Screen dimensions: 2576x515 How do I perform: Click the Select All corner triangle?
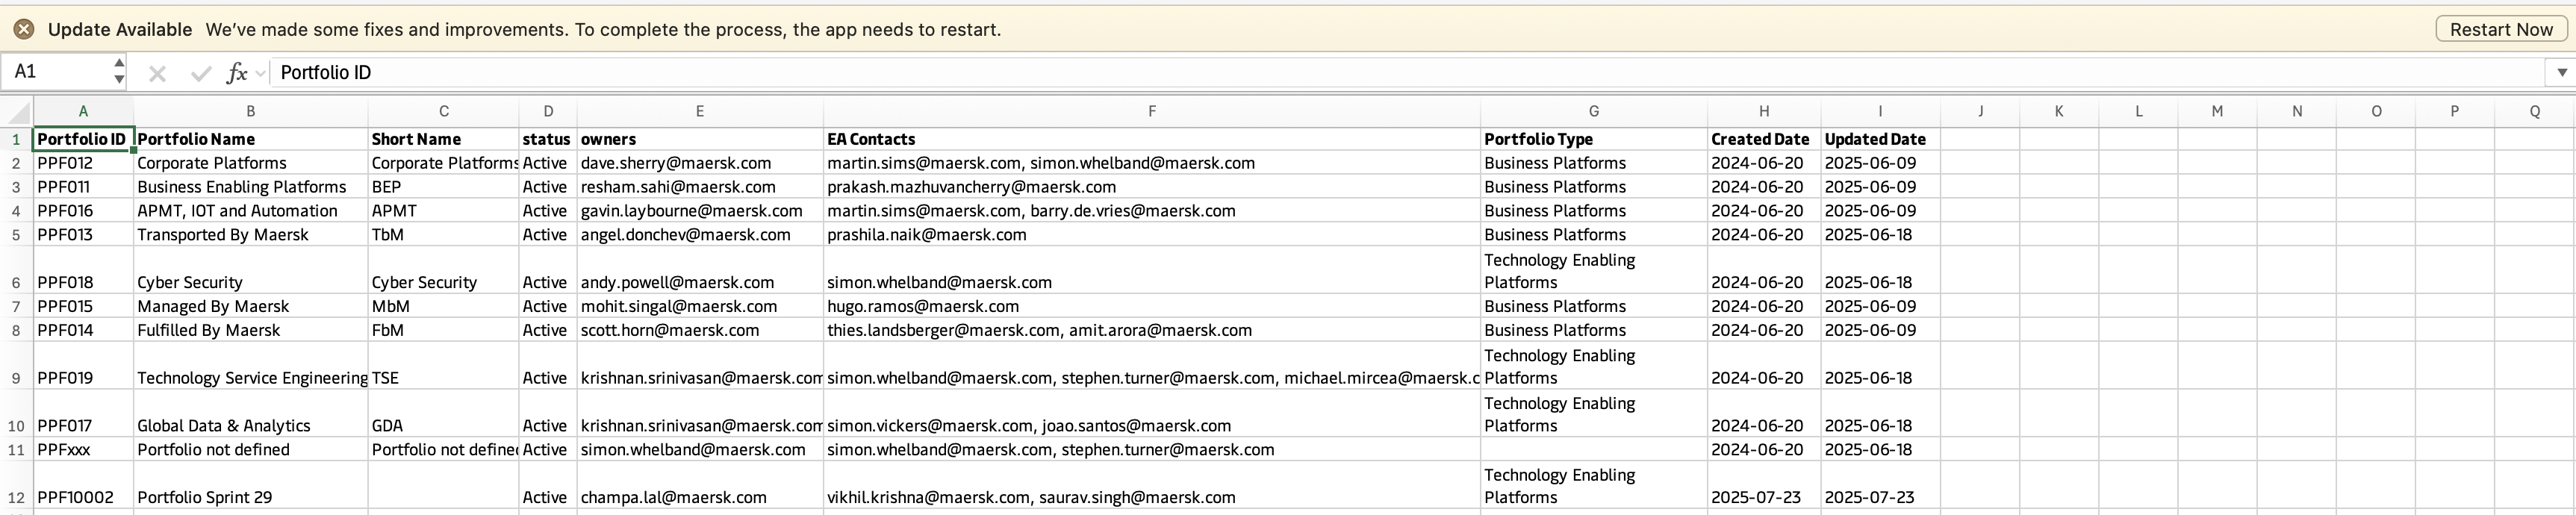tap(17, 111)
